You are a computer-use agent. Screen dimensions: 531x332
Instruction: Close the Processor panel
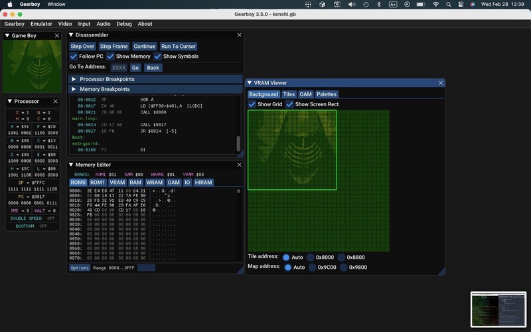click(x=56, y=102)
